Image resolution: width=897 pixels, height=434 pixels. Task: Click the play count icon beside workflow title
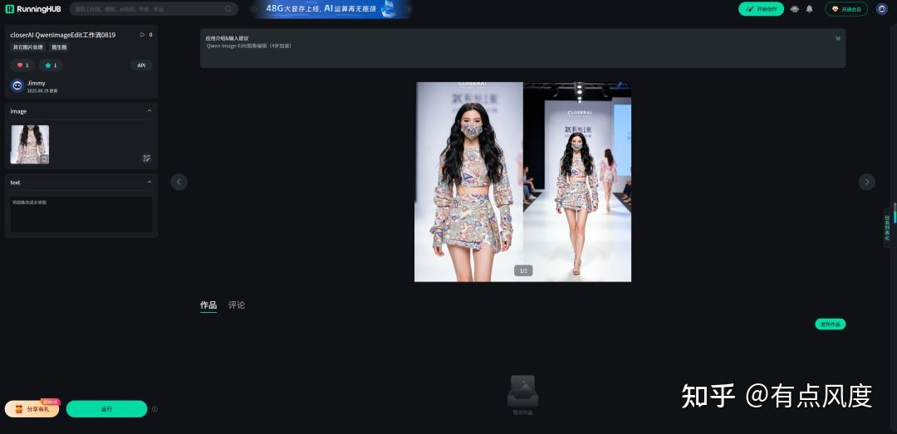click(x=143, y=35)
